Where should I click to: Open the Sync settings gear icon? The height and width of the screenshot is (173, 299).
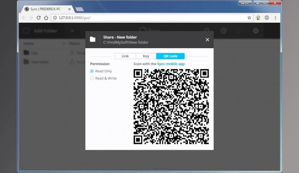click(x=256, y=31)
